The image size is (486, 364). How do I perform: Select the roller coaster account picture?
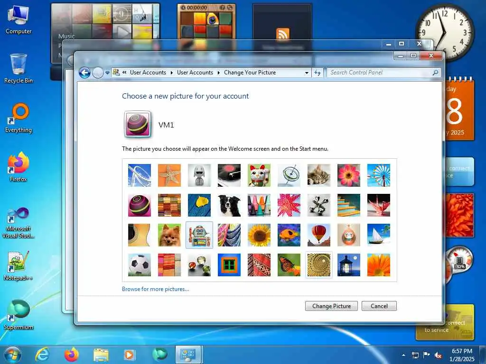140,175
